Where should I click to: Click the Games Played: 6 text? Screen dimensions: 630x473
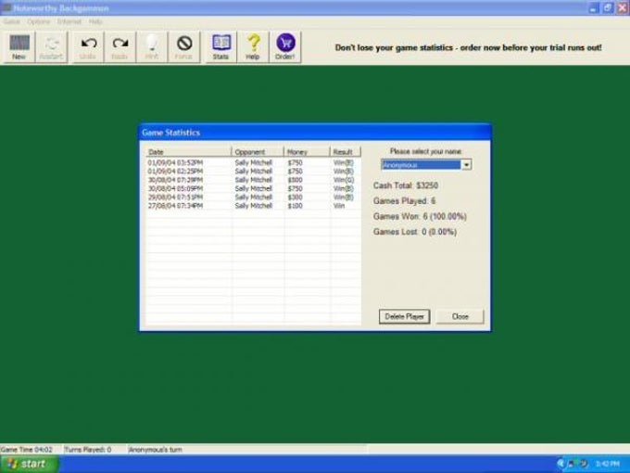[404, 200]
